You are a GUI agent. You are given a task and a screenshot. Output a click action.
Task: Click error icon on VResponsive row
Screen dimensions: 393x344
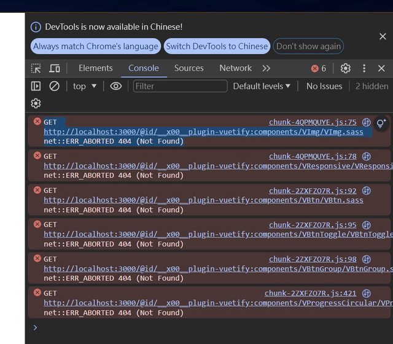click(x=37, y=155)
